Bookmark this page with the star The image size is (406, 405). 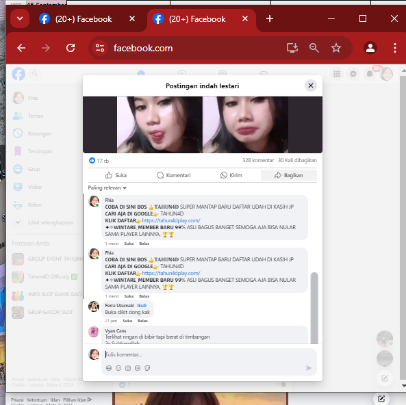(336, 48)
